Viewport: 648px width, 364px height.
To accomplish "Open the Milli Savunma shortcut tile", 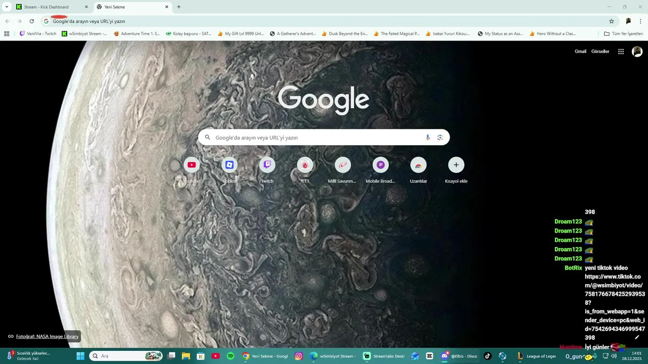I will click(343, 170).
